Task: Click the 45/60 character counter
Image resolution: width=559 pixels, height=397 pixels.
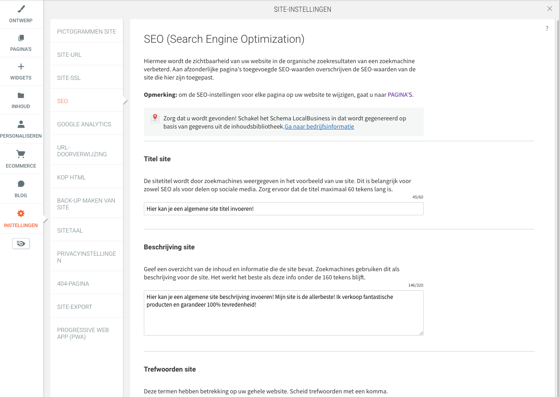Action: tap(418, 197)
